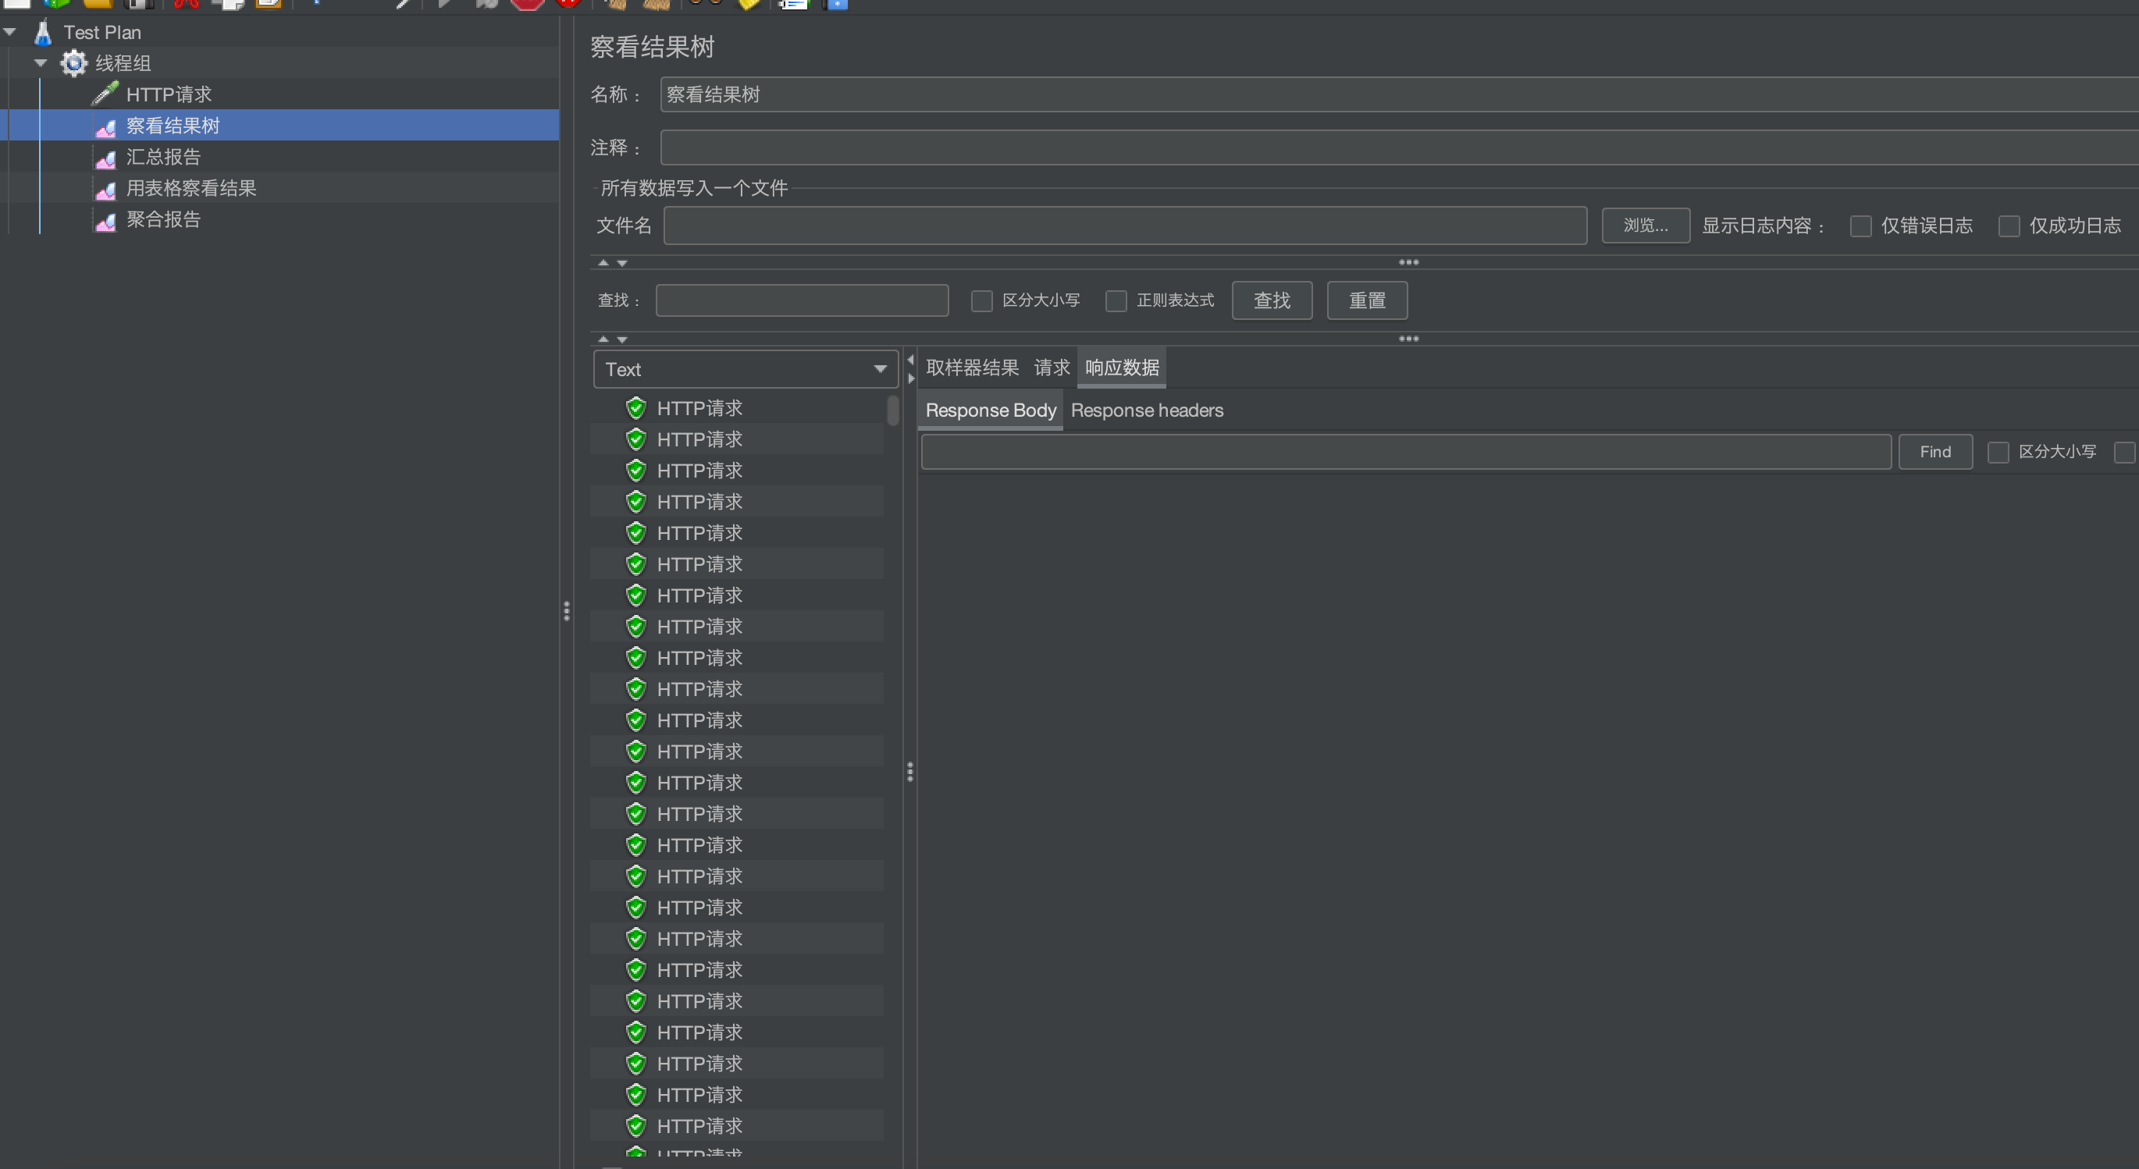
Task: Select the Response headers tab
Action: click(x=1148, y=410)
